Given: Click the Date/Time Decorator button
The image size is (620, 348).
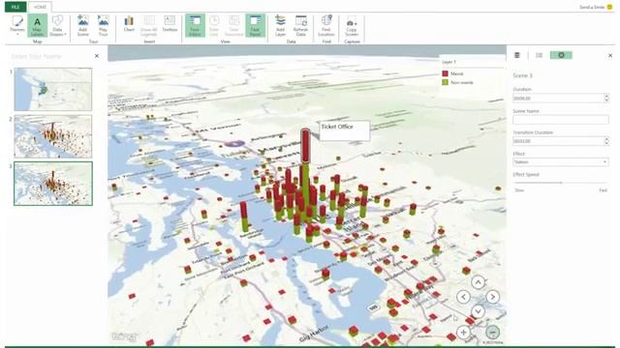Looking at the screenshot, I should coord(234,26).
